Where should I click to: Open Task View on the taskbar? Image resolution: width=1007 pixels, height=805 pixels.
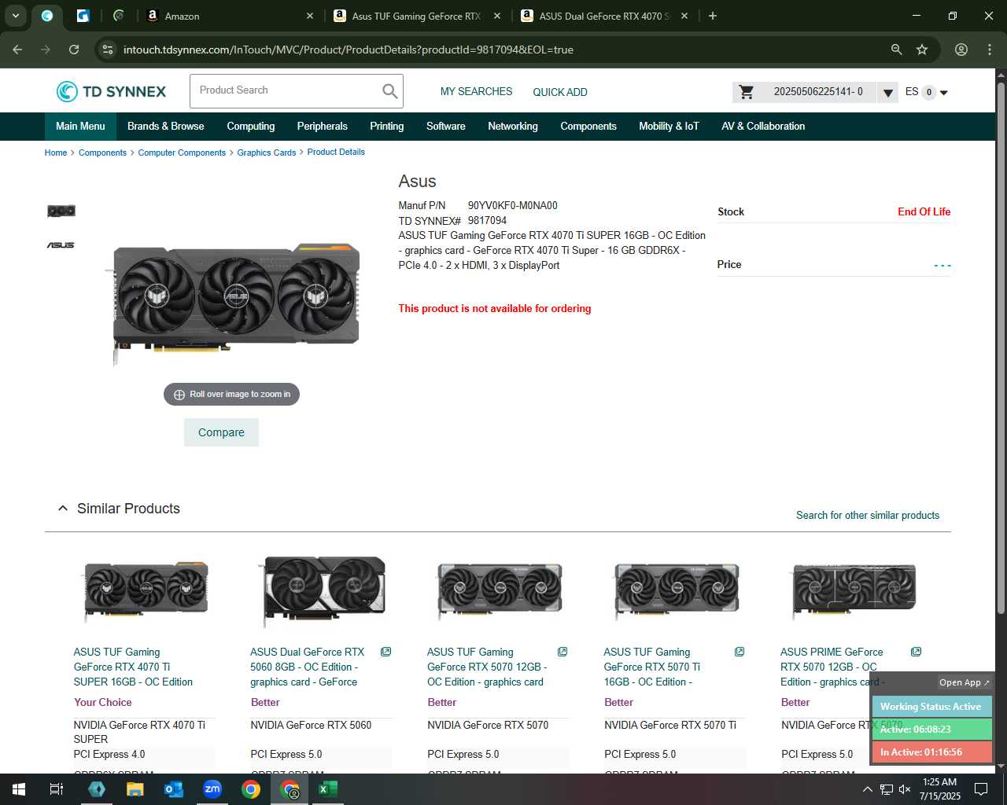click(57, 789)
